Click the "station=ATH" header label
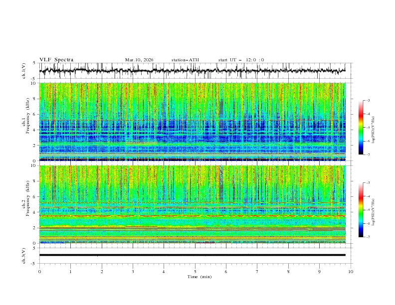 185,60
